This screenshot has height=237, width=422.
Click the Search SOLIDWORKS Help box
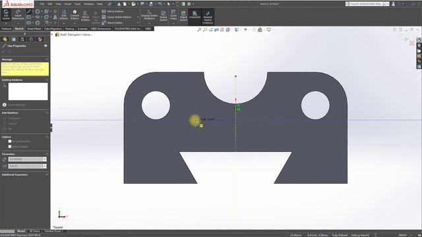click(367, 4)
